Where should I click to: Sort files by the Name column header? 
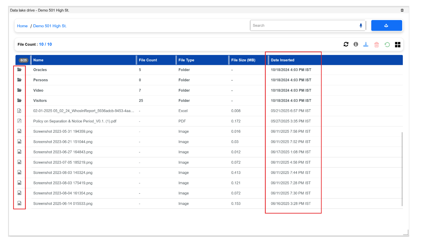point(39,60)
